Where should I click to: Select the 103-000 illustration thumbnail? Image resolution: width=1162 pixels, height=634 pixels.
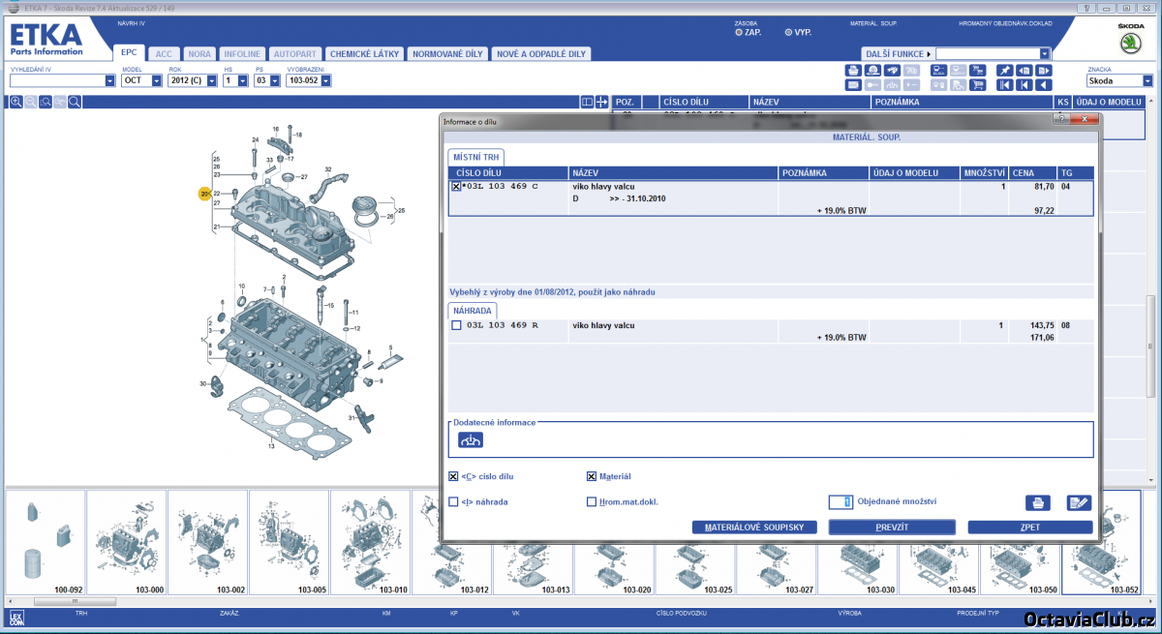coord(127,542)
